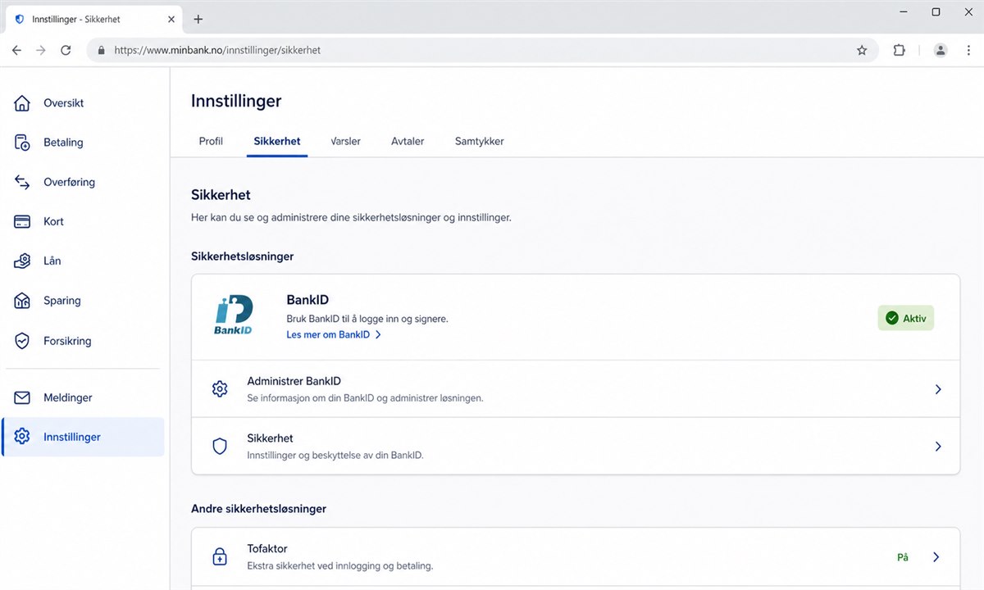984x590 pixels.
Task: Click the browser back arrow
Action: (16, 50)
